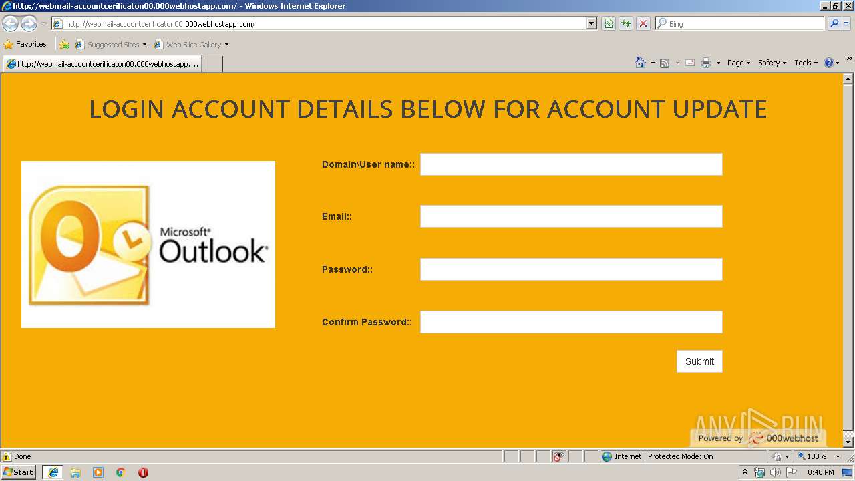Click the Confirm Password input field
Screen dimensions: 855x481
pyautogui.click(x=571, y=322)
